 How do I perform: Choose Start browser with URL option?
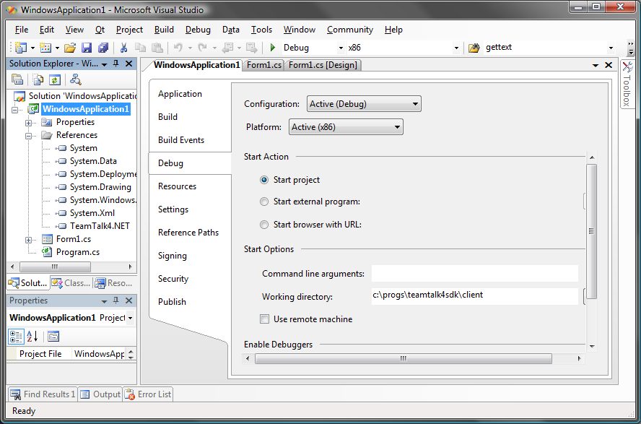click(264, 225)
